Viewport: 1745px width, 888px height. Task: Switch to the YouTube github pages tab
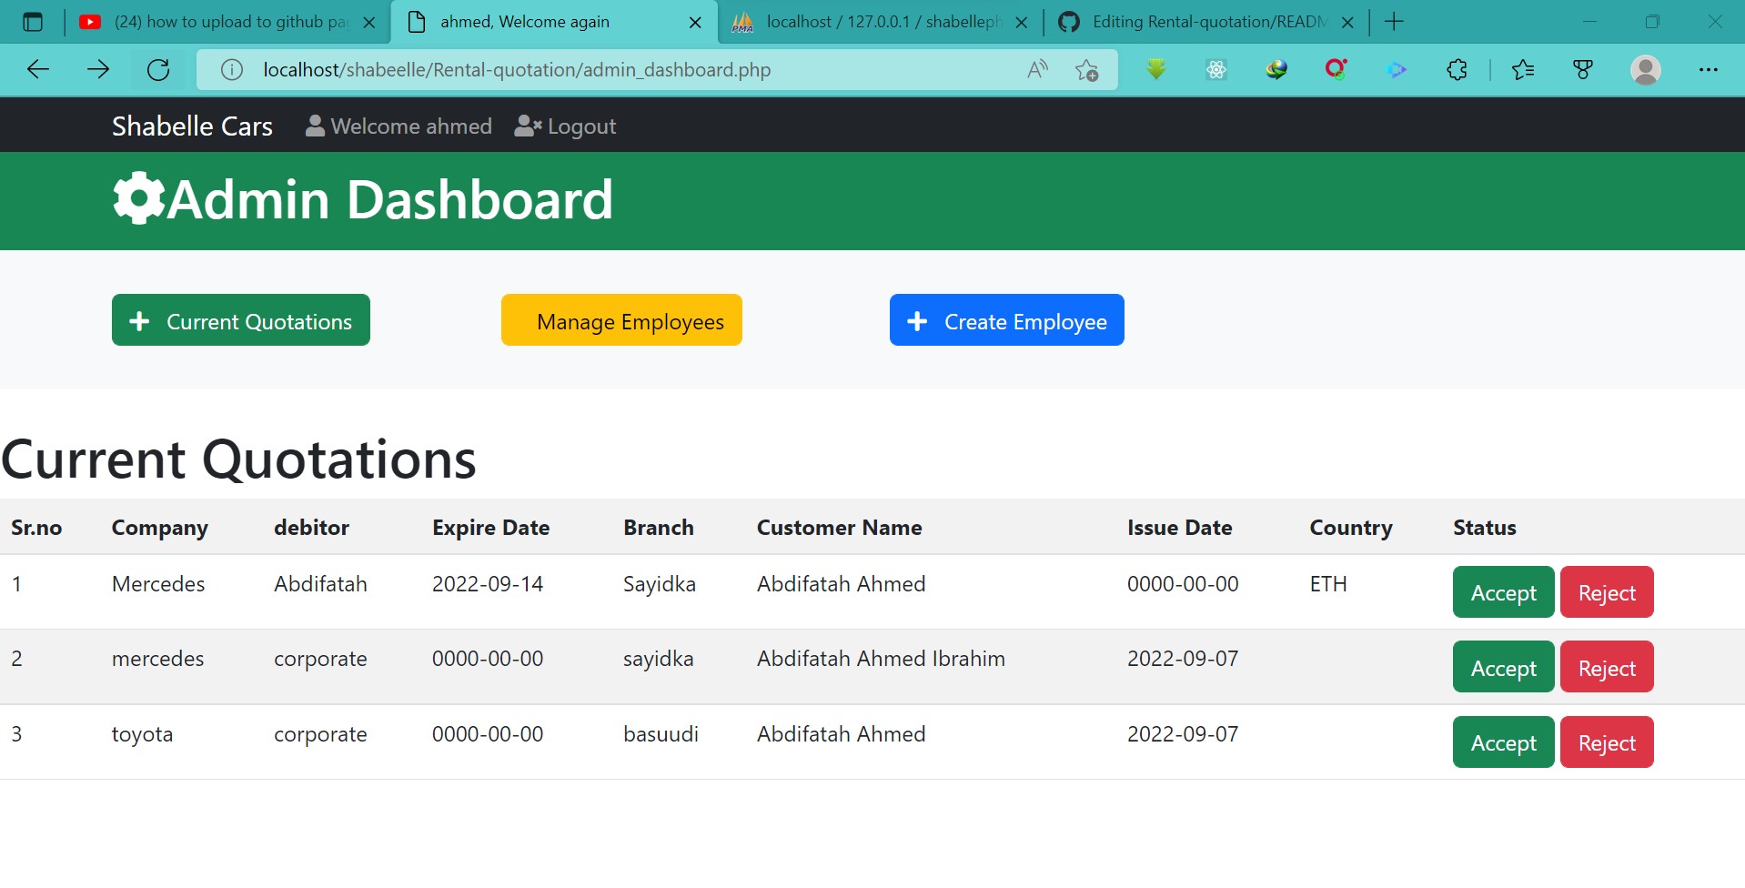tap(227, 22)
